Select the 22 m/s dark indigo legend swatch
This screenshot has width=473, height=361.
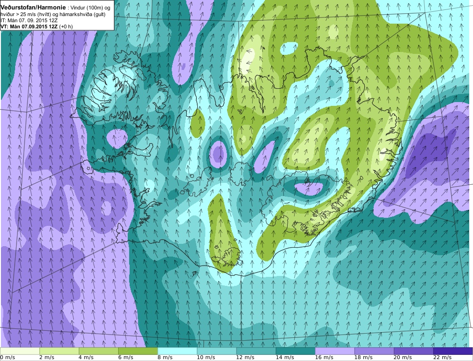pos(453,351)
